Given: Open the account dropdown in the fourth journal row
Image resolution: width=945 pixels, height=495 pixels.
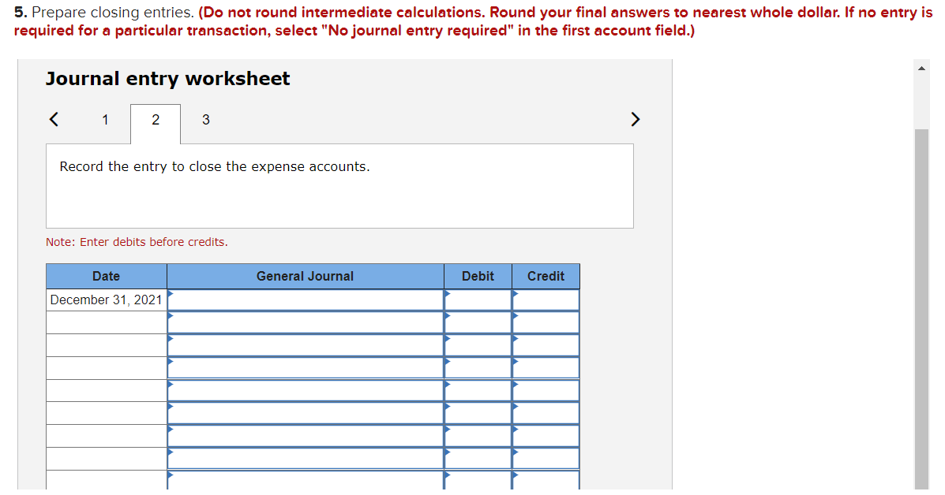Looking at the screenshot, I should (170, 367).
